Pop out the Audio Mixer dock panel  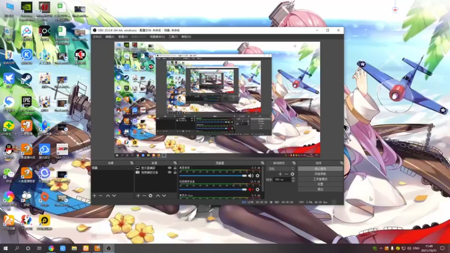262,163
